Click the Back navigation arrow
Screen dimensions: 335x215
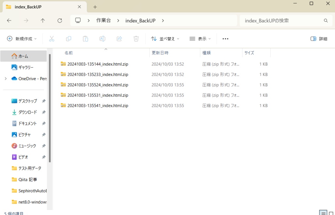pyautogui.click(x=9, y=20)
